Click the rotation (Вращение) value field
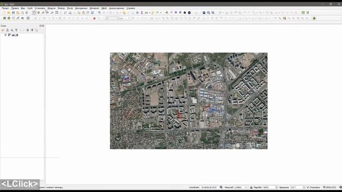This screenshot has width=342, height=192. point(297,187)
